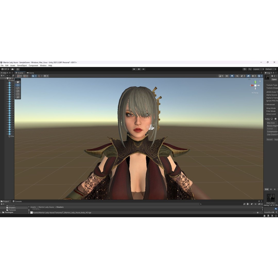Click the Pause button
The height and width of the screenshot is (278, 278).
click(139, 69)
